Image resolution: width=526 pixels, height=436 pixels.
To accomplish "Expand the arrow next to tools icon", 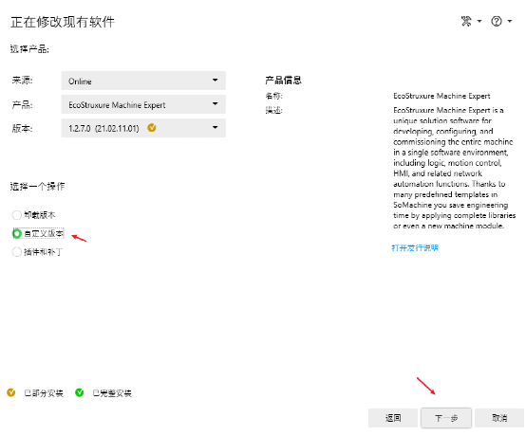I will tap(479, 22).
